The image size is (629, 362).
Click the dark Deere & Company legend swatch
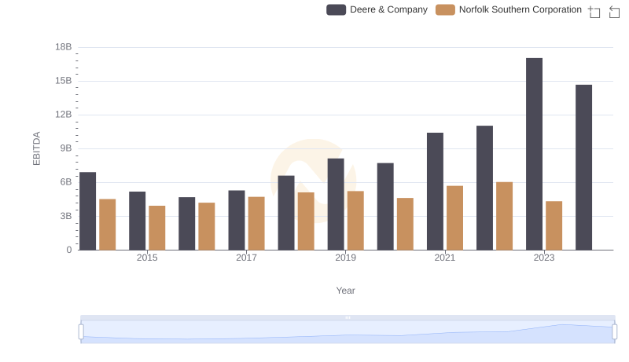pyautogui.click(x=337, y=9)
